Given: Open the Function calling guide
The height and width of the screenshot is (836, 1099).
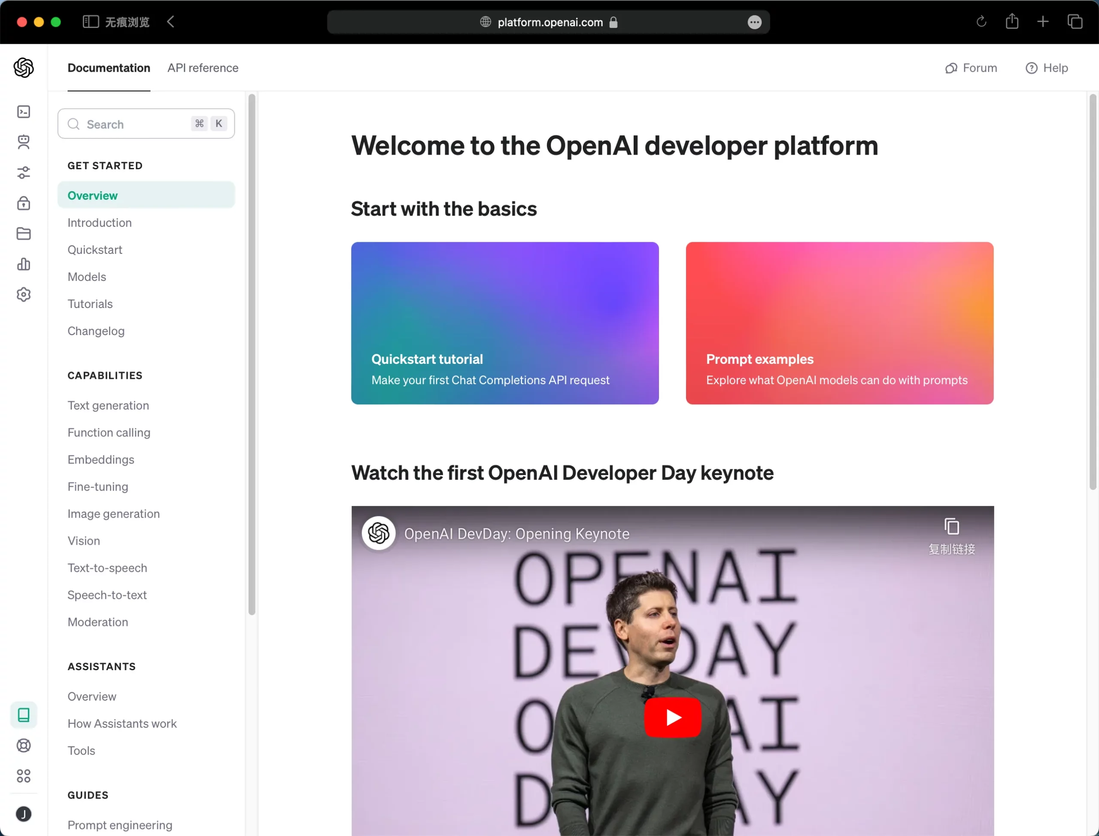Looking at the screenshot, I should point(109,433).
